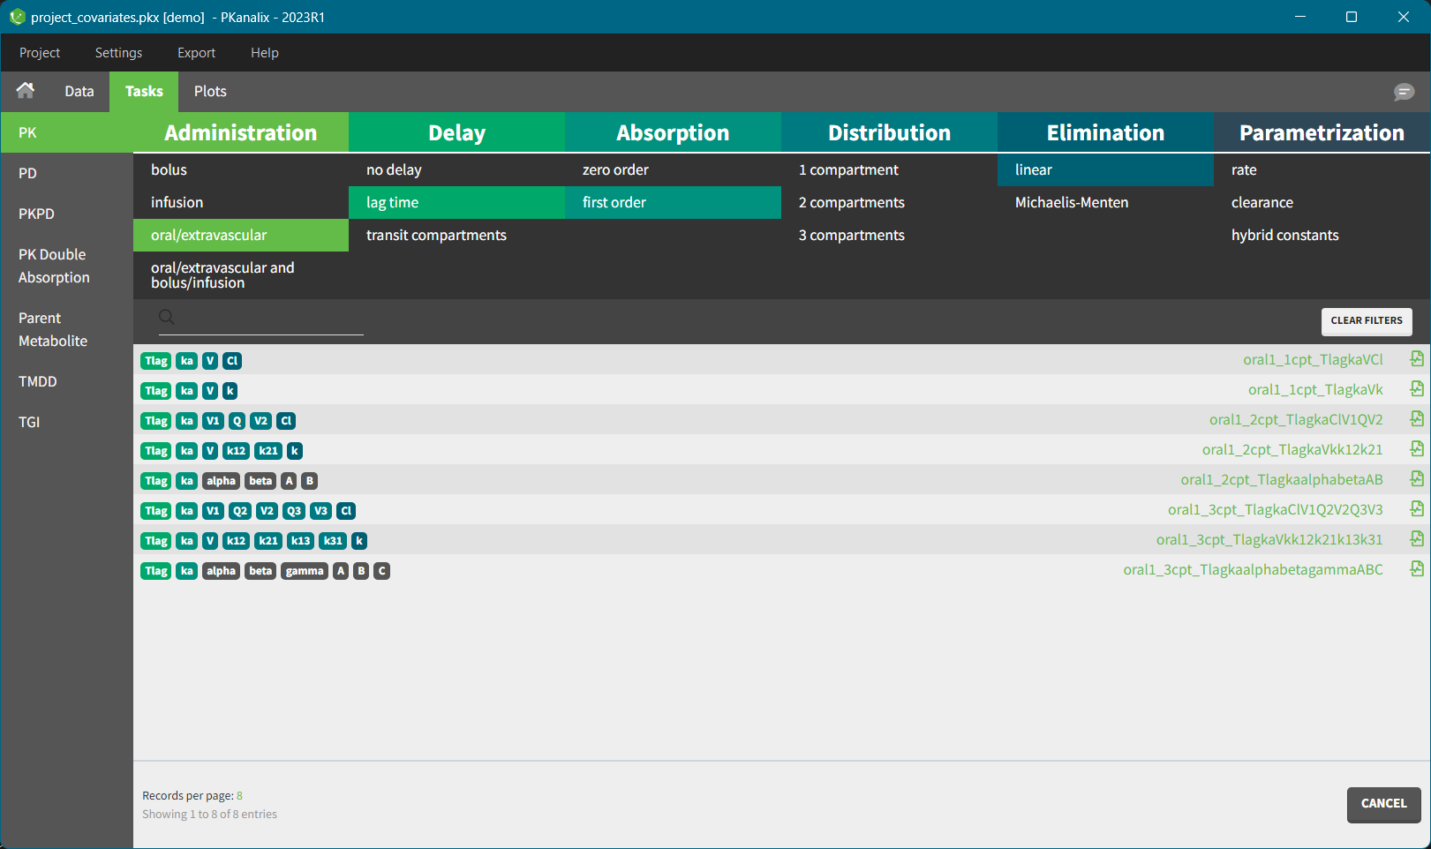Enable the Michaelis-Menten elimination filter

1071,202
